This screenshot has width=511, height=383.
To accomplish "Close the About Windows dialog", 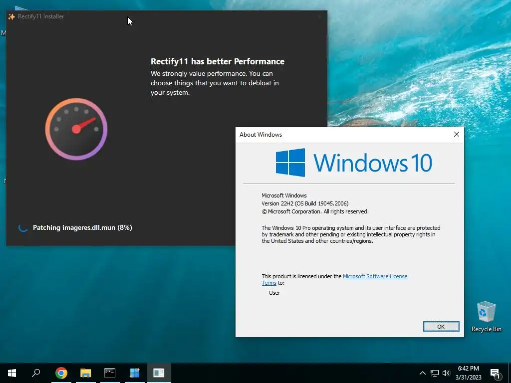I will 456,134.
